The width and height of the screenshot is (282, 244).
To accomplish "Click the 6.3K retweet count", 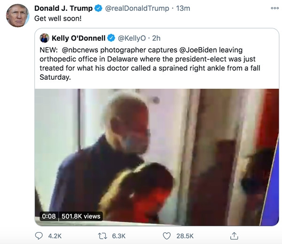I will [x=119, y=236].
